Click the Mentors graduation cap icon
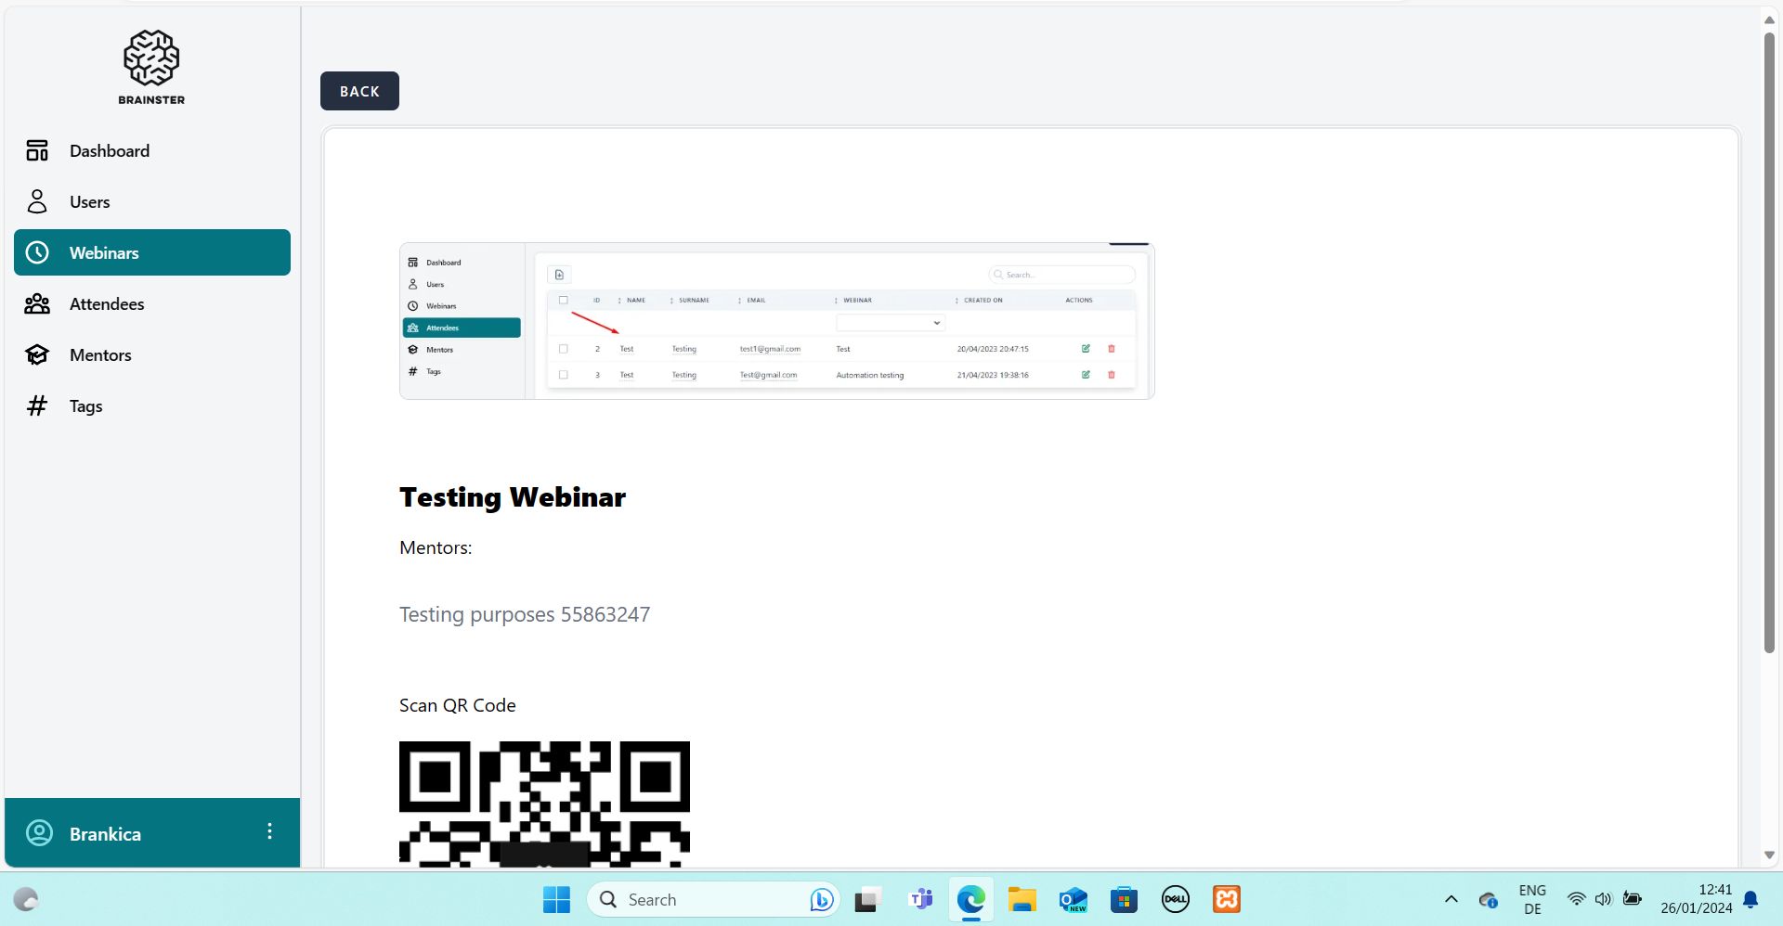This screenshot has height=926, width=1783. pos(37,354)
